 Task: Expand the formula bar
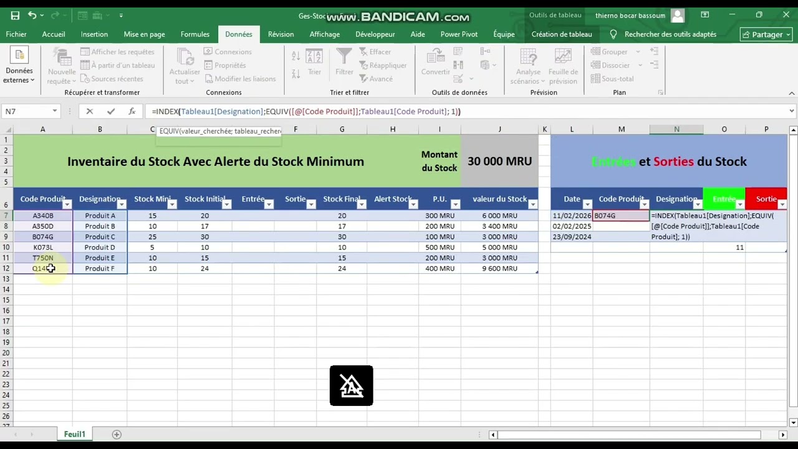coord(791,111)
